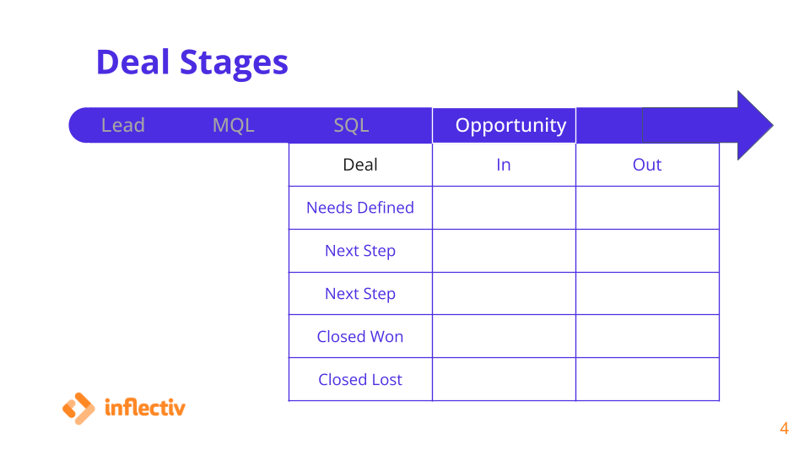Click the slide page number 4

click(784, 429)
